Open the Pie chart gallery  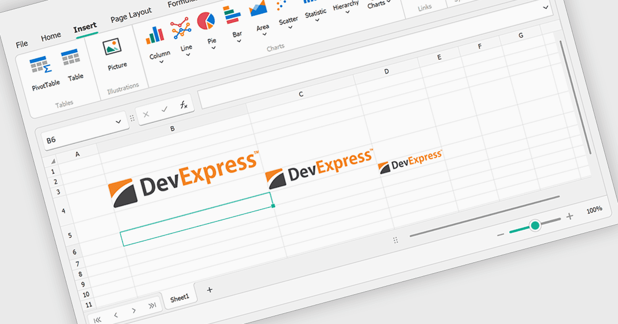pyautogui.click(x=209, y=29)
